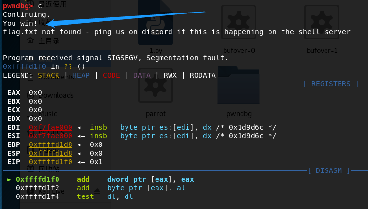The width and height of the screenshot is (368, 209).
Task: Click the yellow STACK legend label
Action: 48,75
